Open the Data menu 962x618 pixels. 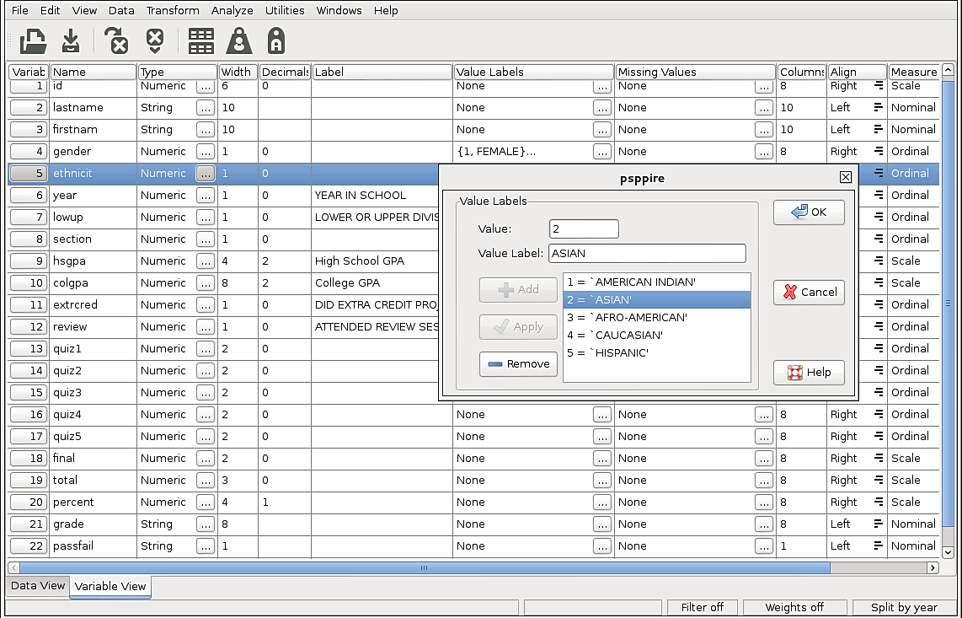[121, 10]
